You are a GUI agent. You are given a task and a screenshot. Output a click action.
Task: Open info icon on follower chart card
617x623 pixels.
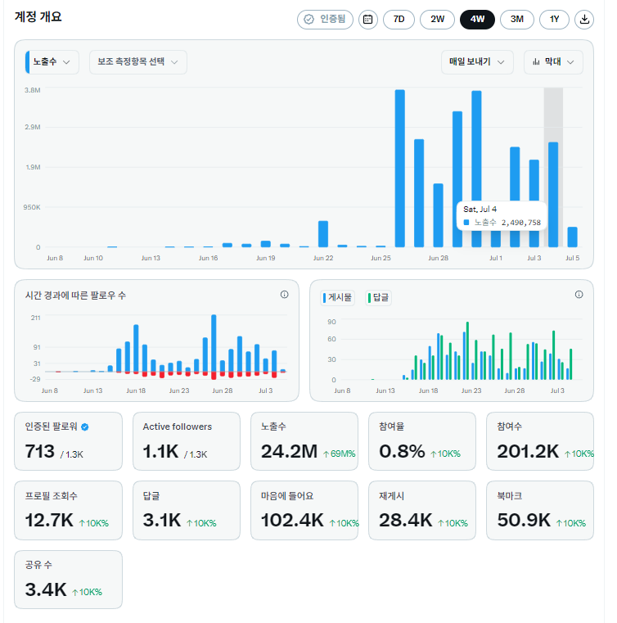(284, 295)
